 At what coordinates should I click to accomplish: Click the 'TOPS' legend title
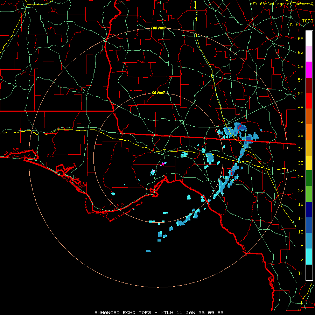(308, 21)
